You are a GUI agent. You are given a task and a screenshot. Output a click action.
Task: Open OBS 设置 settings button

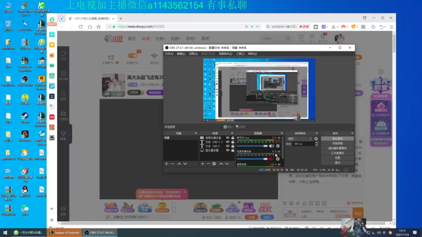tap(338, 158)
